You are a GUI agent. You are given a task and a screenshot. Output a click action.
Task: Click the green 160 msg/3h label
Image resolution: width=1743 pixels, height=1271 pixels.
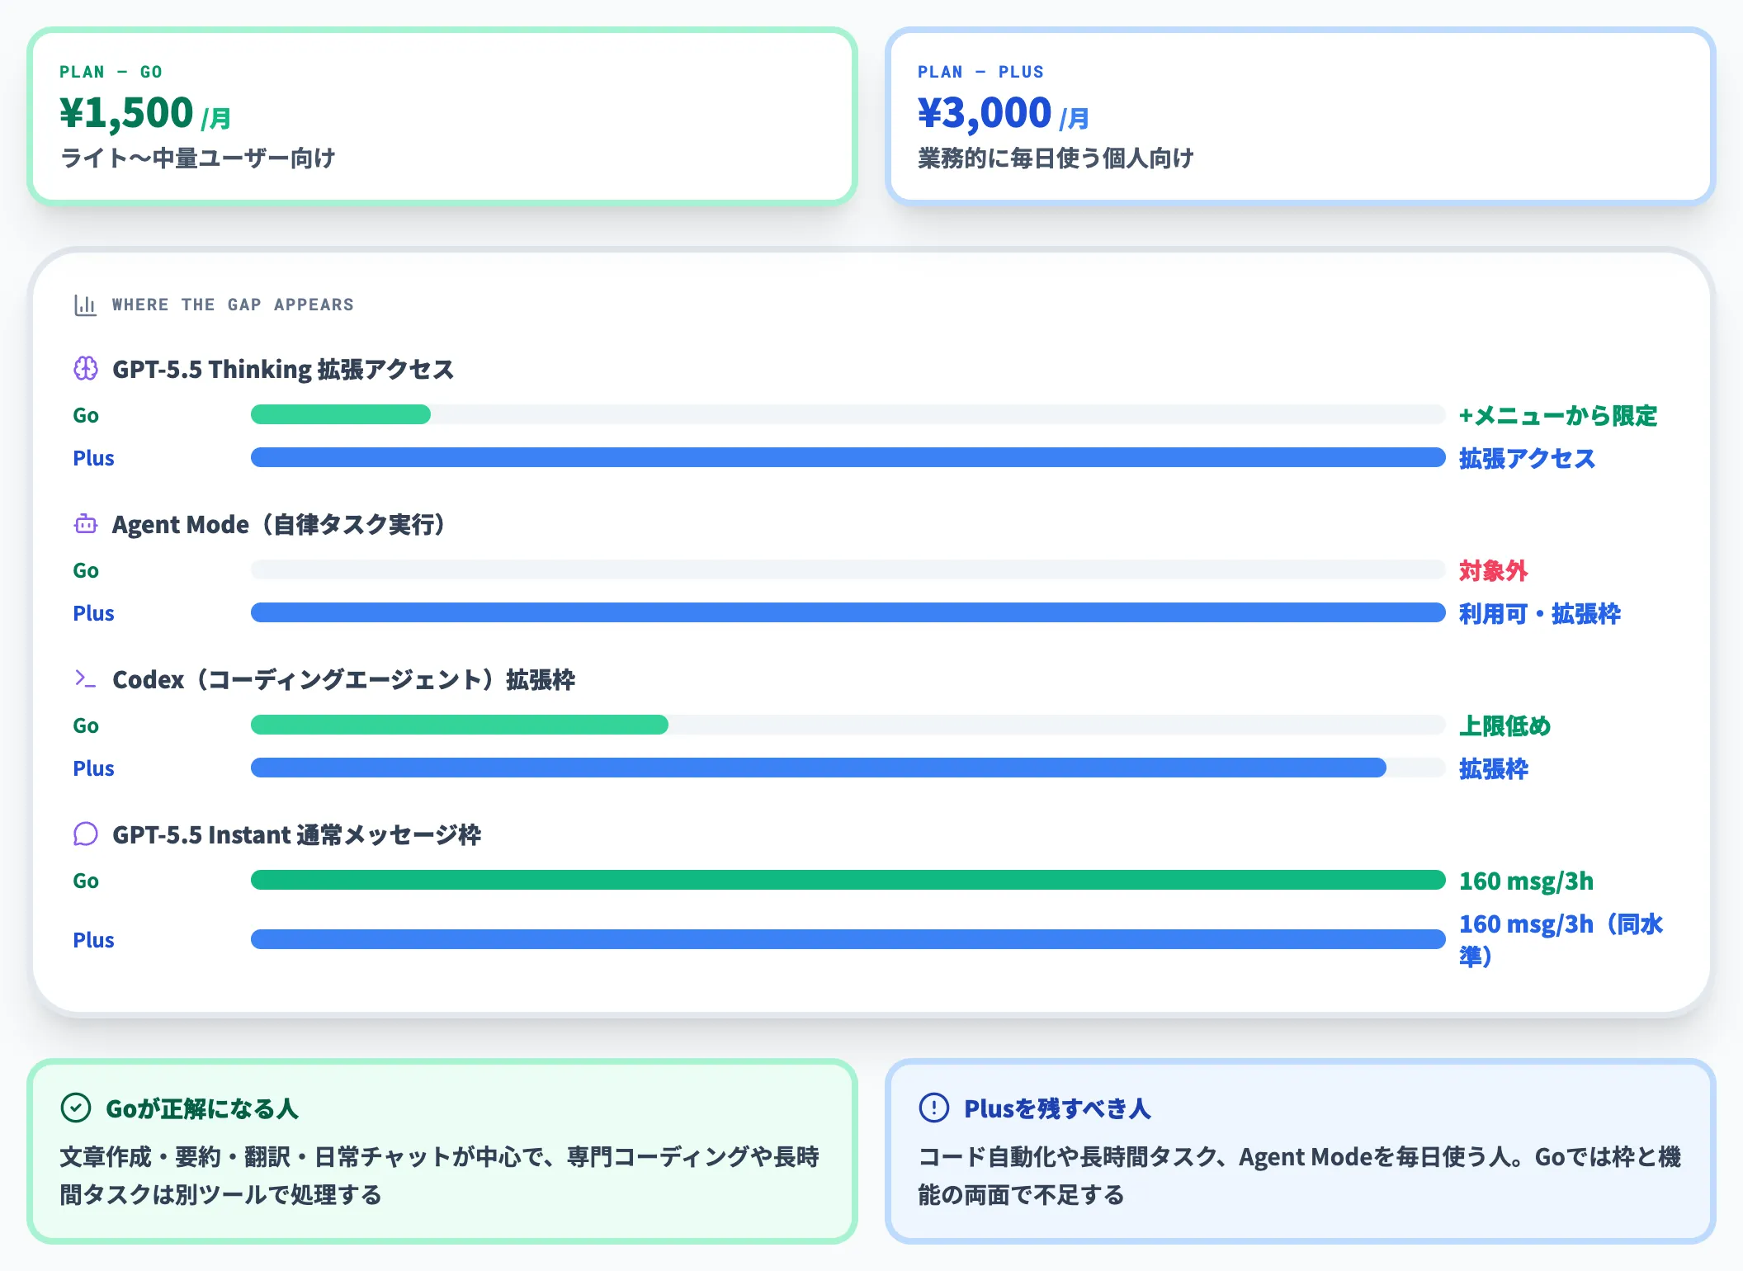1527,881
